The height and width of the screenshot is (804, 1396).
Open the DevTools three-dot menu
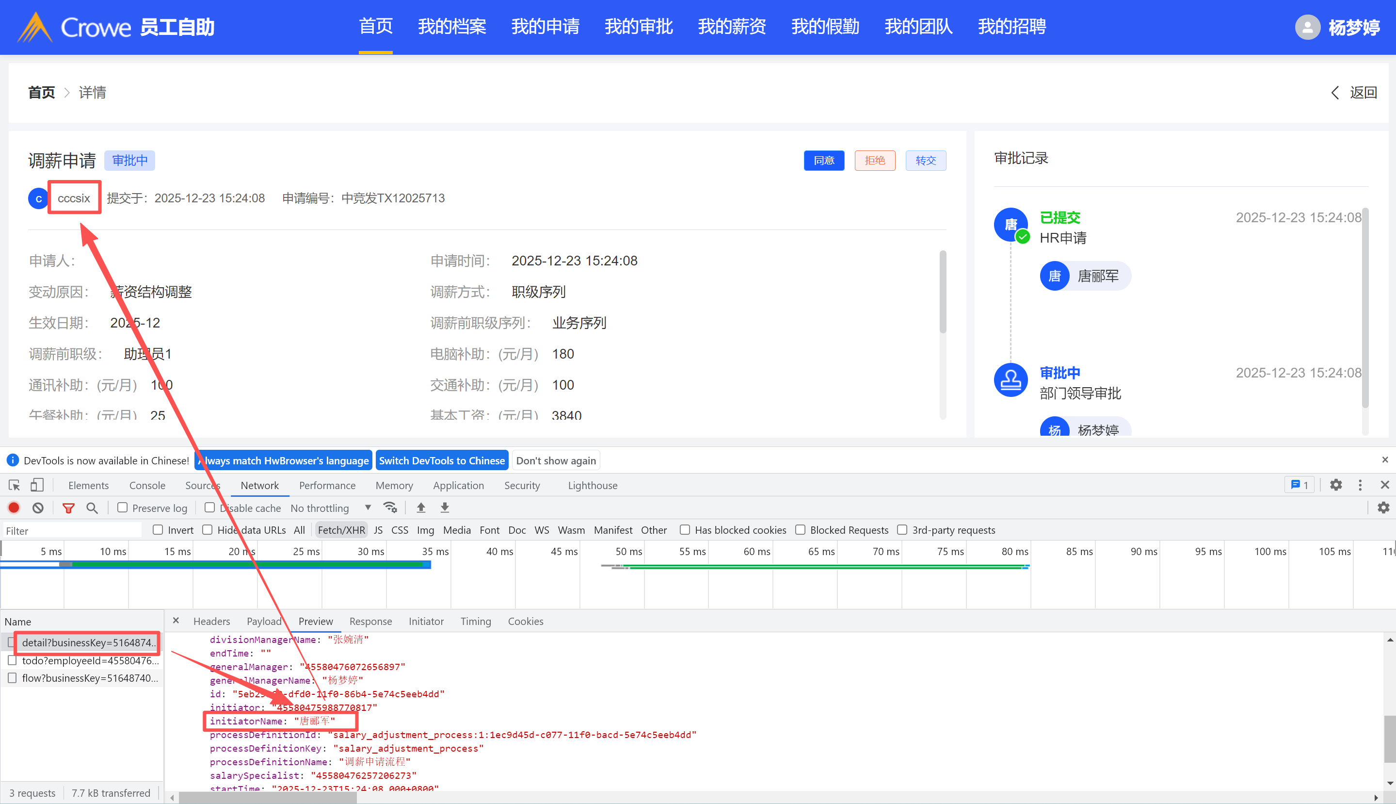pos(1360,485)
